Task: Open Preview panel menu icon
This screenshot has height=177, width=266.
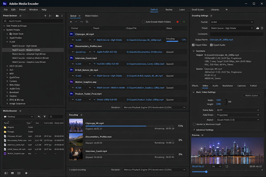Action: (x=202, y=135)
